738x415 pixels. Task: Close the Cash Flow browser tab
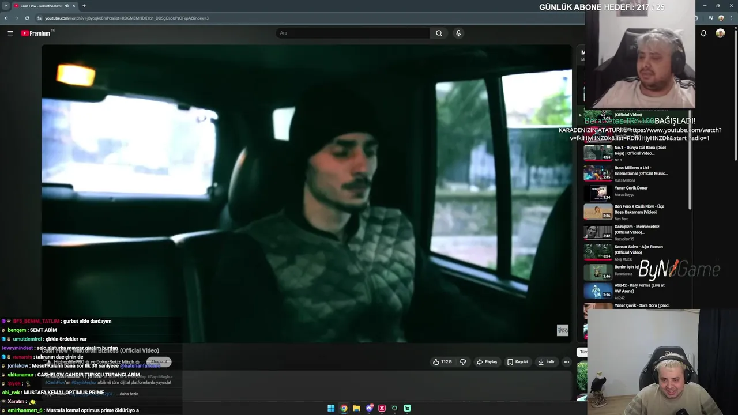click(x=74, y=6)
